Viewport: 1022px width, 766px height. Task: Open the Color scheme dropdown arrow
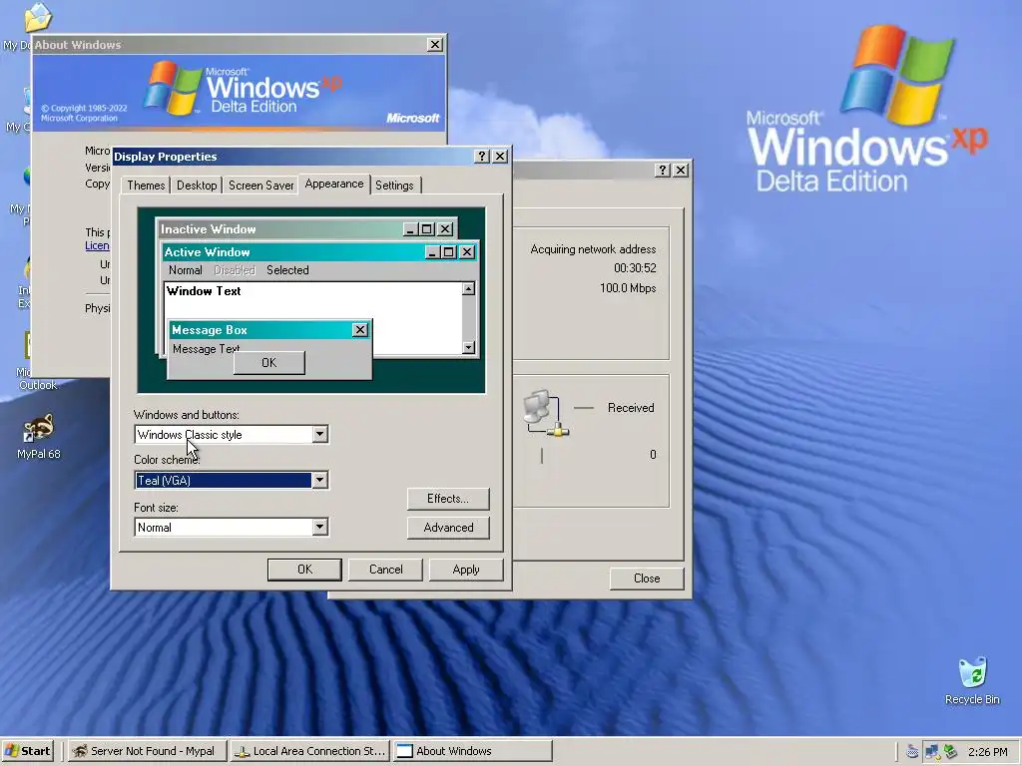coord(319,480)
